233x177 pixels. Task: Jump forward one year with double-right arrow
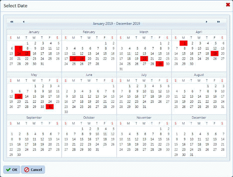pyautogui.click(x=218, y=22)
